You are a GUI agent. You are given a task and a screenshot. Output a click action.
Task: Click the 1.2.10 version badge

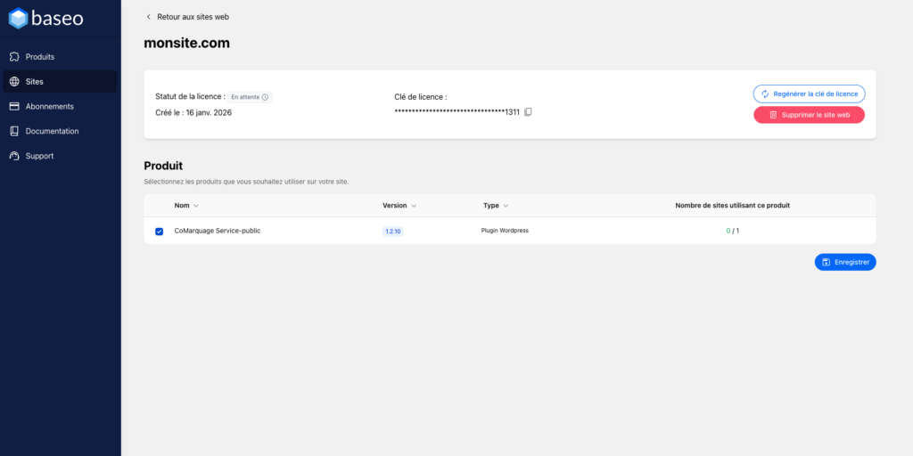(x=392, y=231)
